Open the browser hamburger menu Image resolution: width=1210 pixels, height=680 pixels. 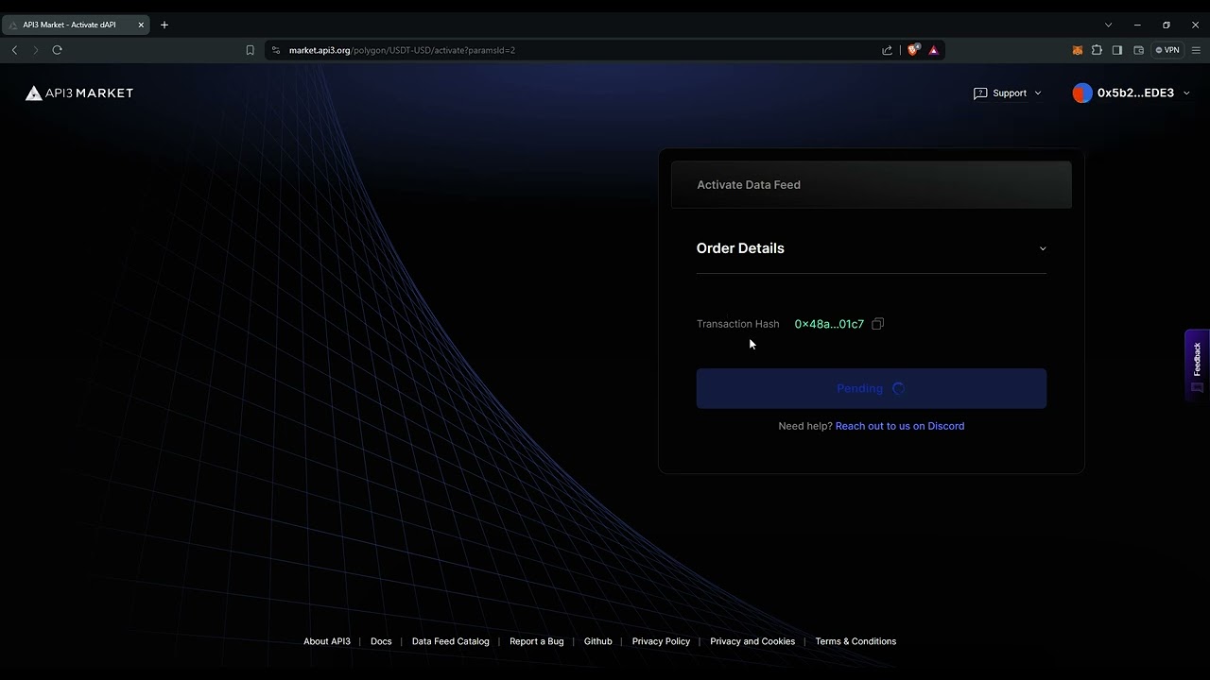1196,50
